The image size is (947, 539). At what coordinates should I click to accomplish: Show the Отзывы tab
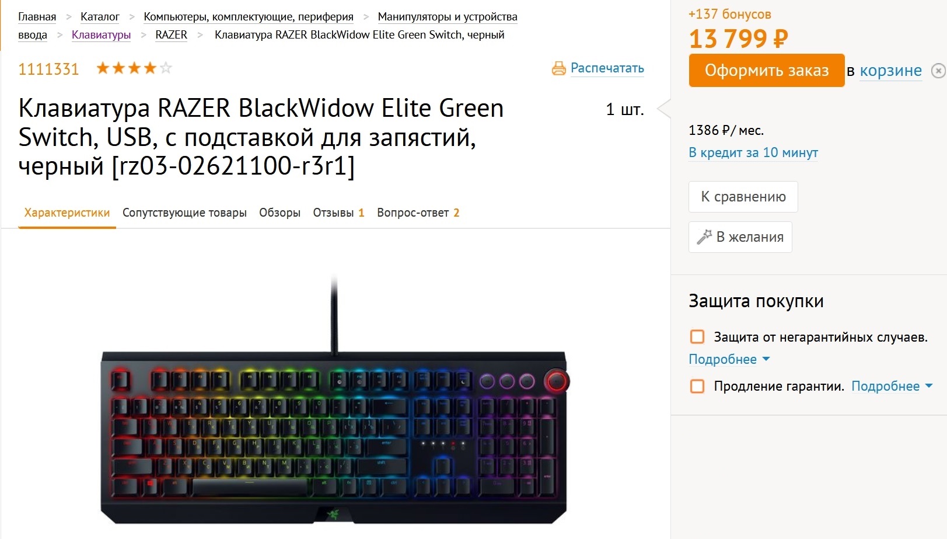coord(338,213)
